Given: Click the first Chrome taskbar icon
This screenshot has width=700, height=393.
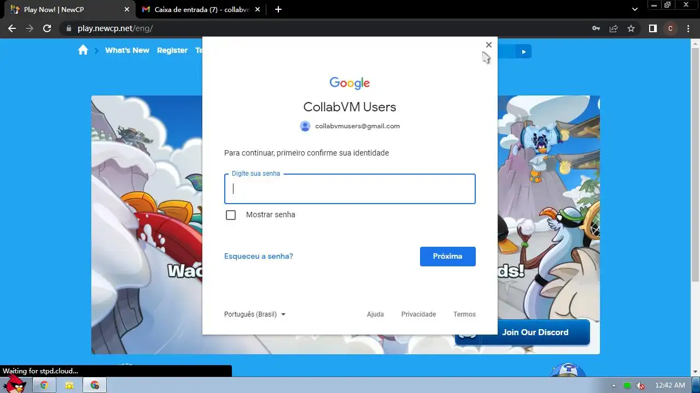Looking at the screenshot, I should [44, 385].
